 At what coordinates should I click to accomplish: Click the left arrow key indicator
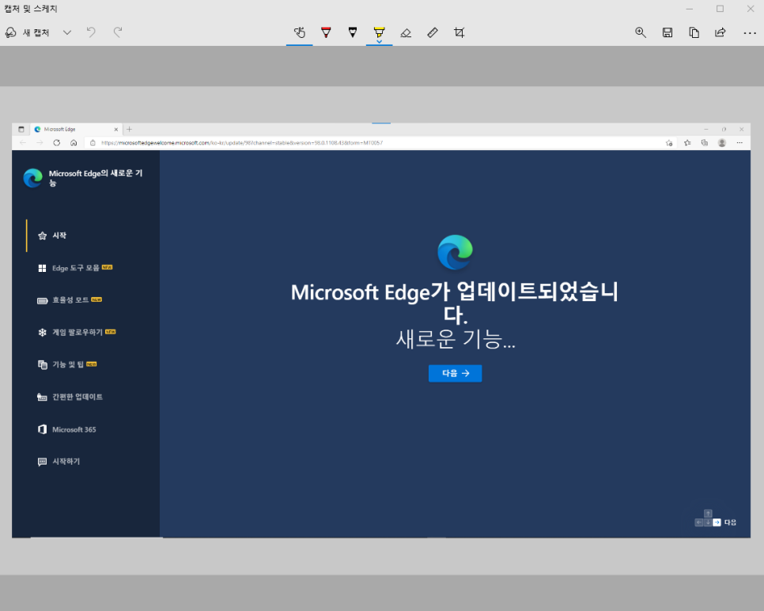tap(698, 522)
